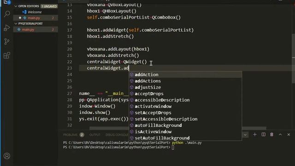Click self.comboSerialPortList=QComboBox() line
Image resolution: width=295 pixels, height=166 pixels.
pyautogui.click(x=134, y=18)
